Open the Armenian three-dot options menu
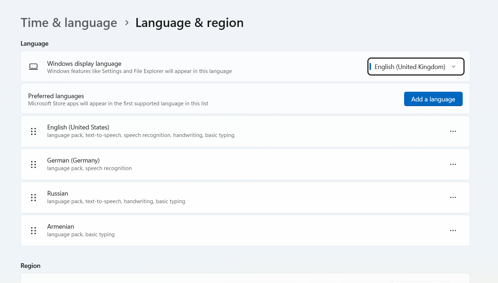498x283 pixels. coord(453,230)
